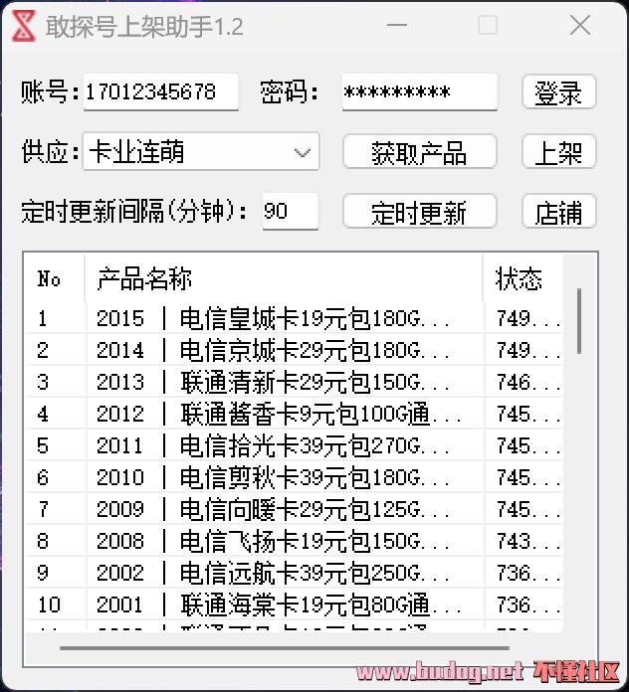Click the 店铺 button
This screenshot has width=629, height=692.
[559, 211]
